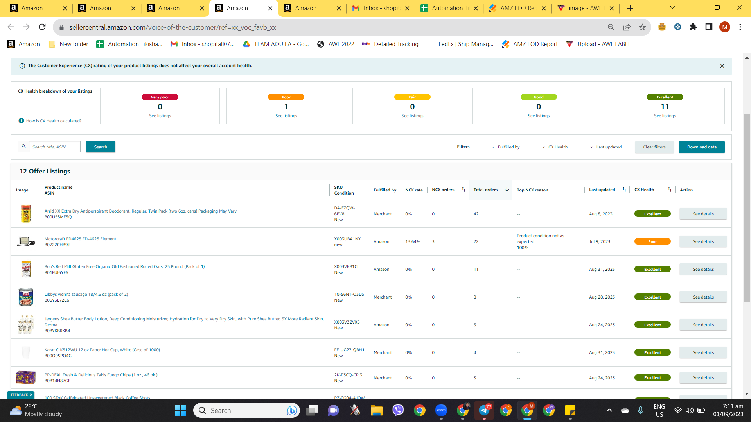
Task: Open Bob's Red Mill oats product thumbnail
Action: tap(26, 269)
